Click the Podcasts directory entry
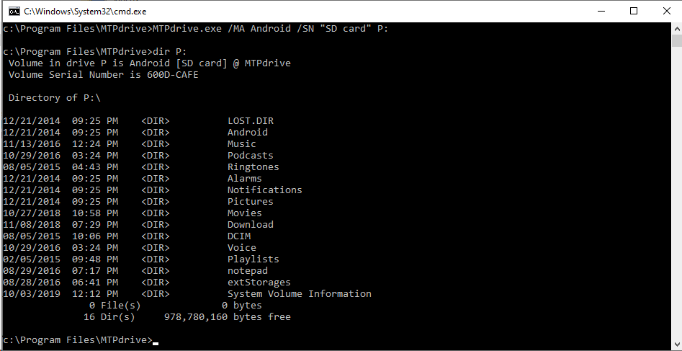The image size is (682, 351). (250, 156)
